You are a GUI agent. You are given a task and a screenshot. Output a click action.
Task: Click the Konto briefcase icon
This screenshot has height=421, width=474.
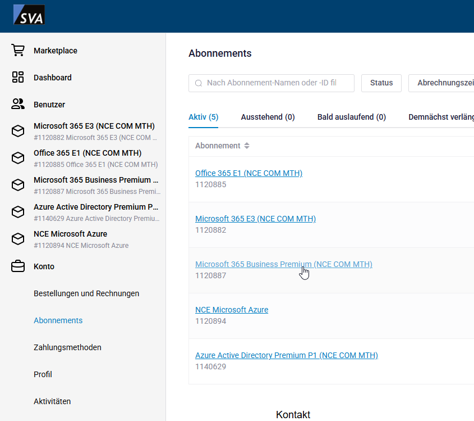point(18,266)
